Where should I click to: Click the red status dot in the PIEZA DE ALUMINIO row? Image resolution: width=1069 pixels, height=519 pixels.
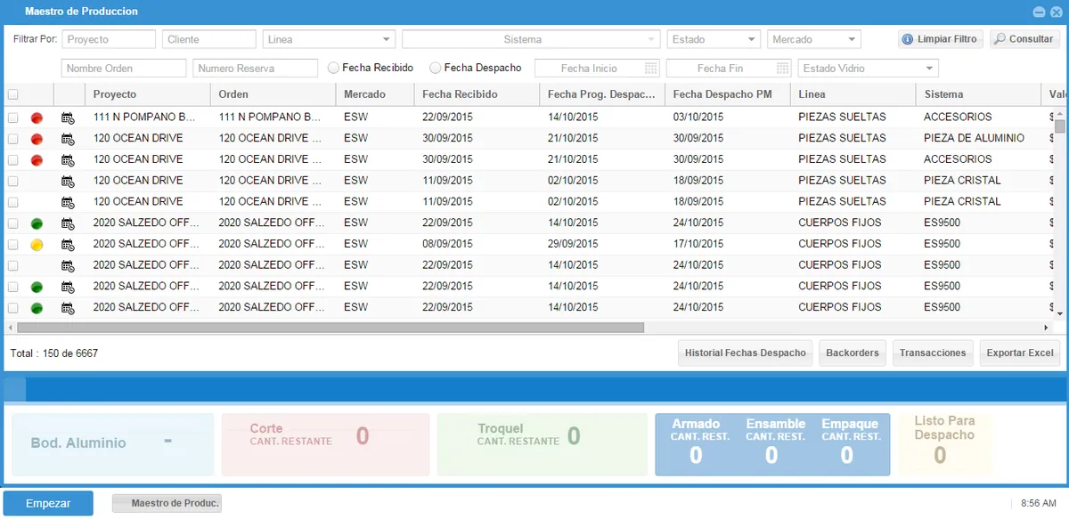(x=37, y=139)
